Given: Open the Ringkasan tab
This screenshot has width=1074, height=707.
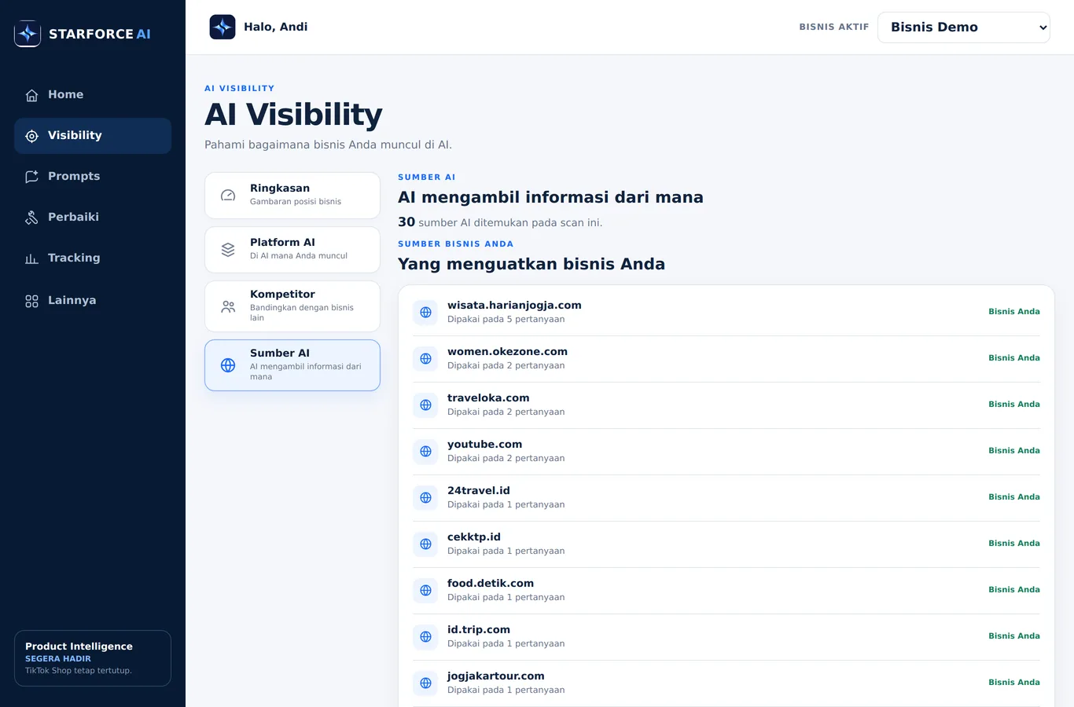Looking at the screenshot, I should (x=292, y=196).
